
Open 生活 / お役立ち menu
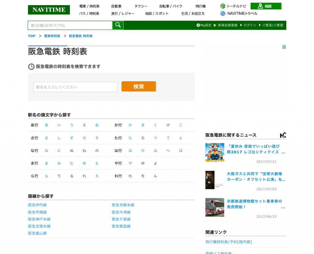(x=193, y=13)
